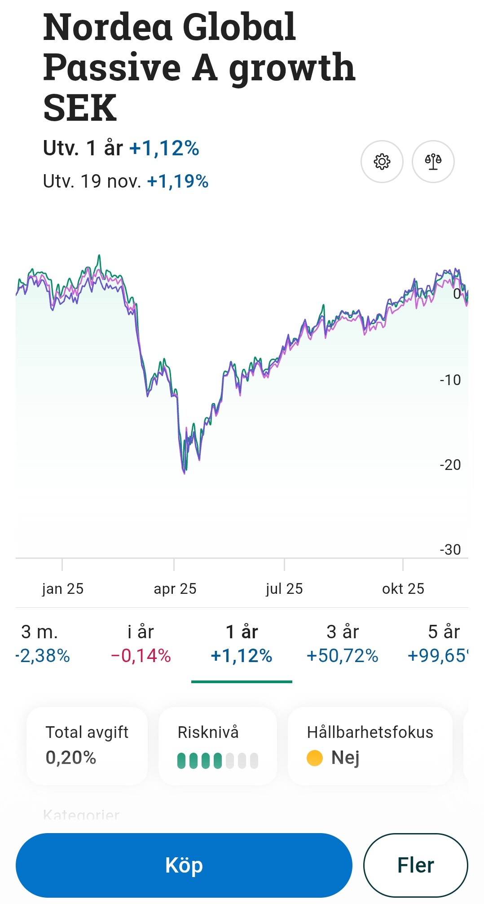Open the Fler options button

pyautogui.click(x=415, y=865)
